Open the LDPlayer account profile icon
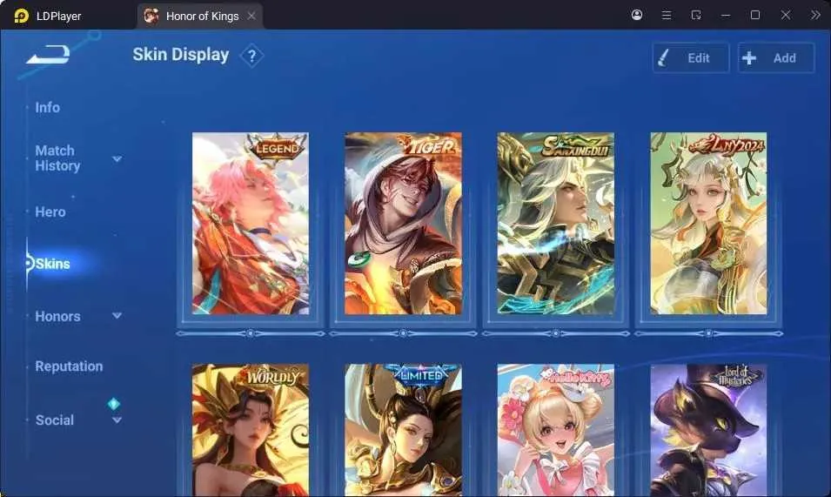 pyautogui.click(x=637, y=15)
